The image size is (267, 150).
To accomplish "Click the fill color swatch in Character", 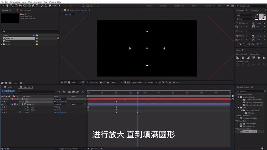I will 261,16.
